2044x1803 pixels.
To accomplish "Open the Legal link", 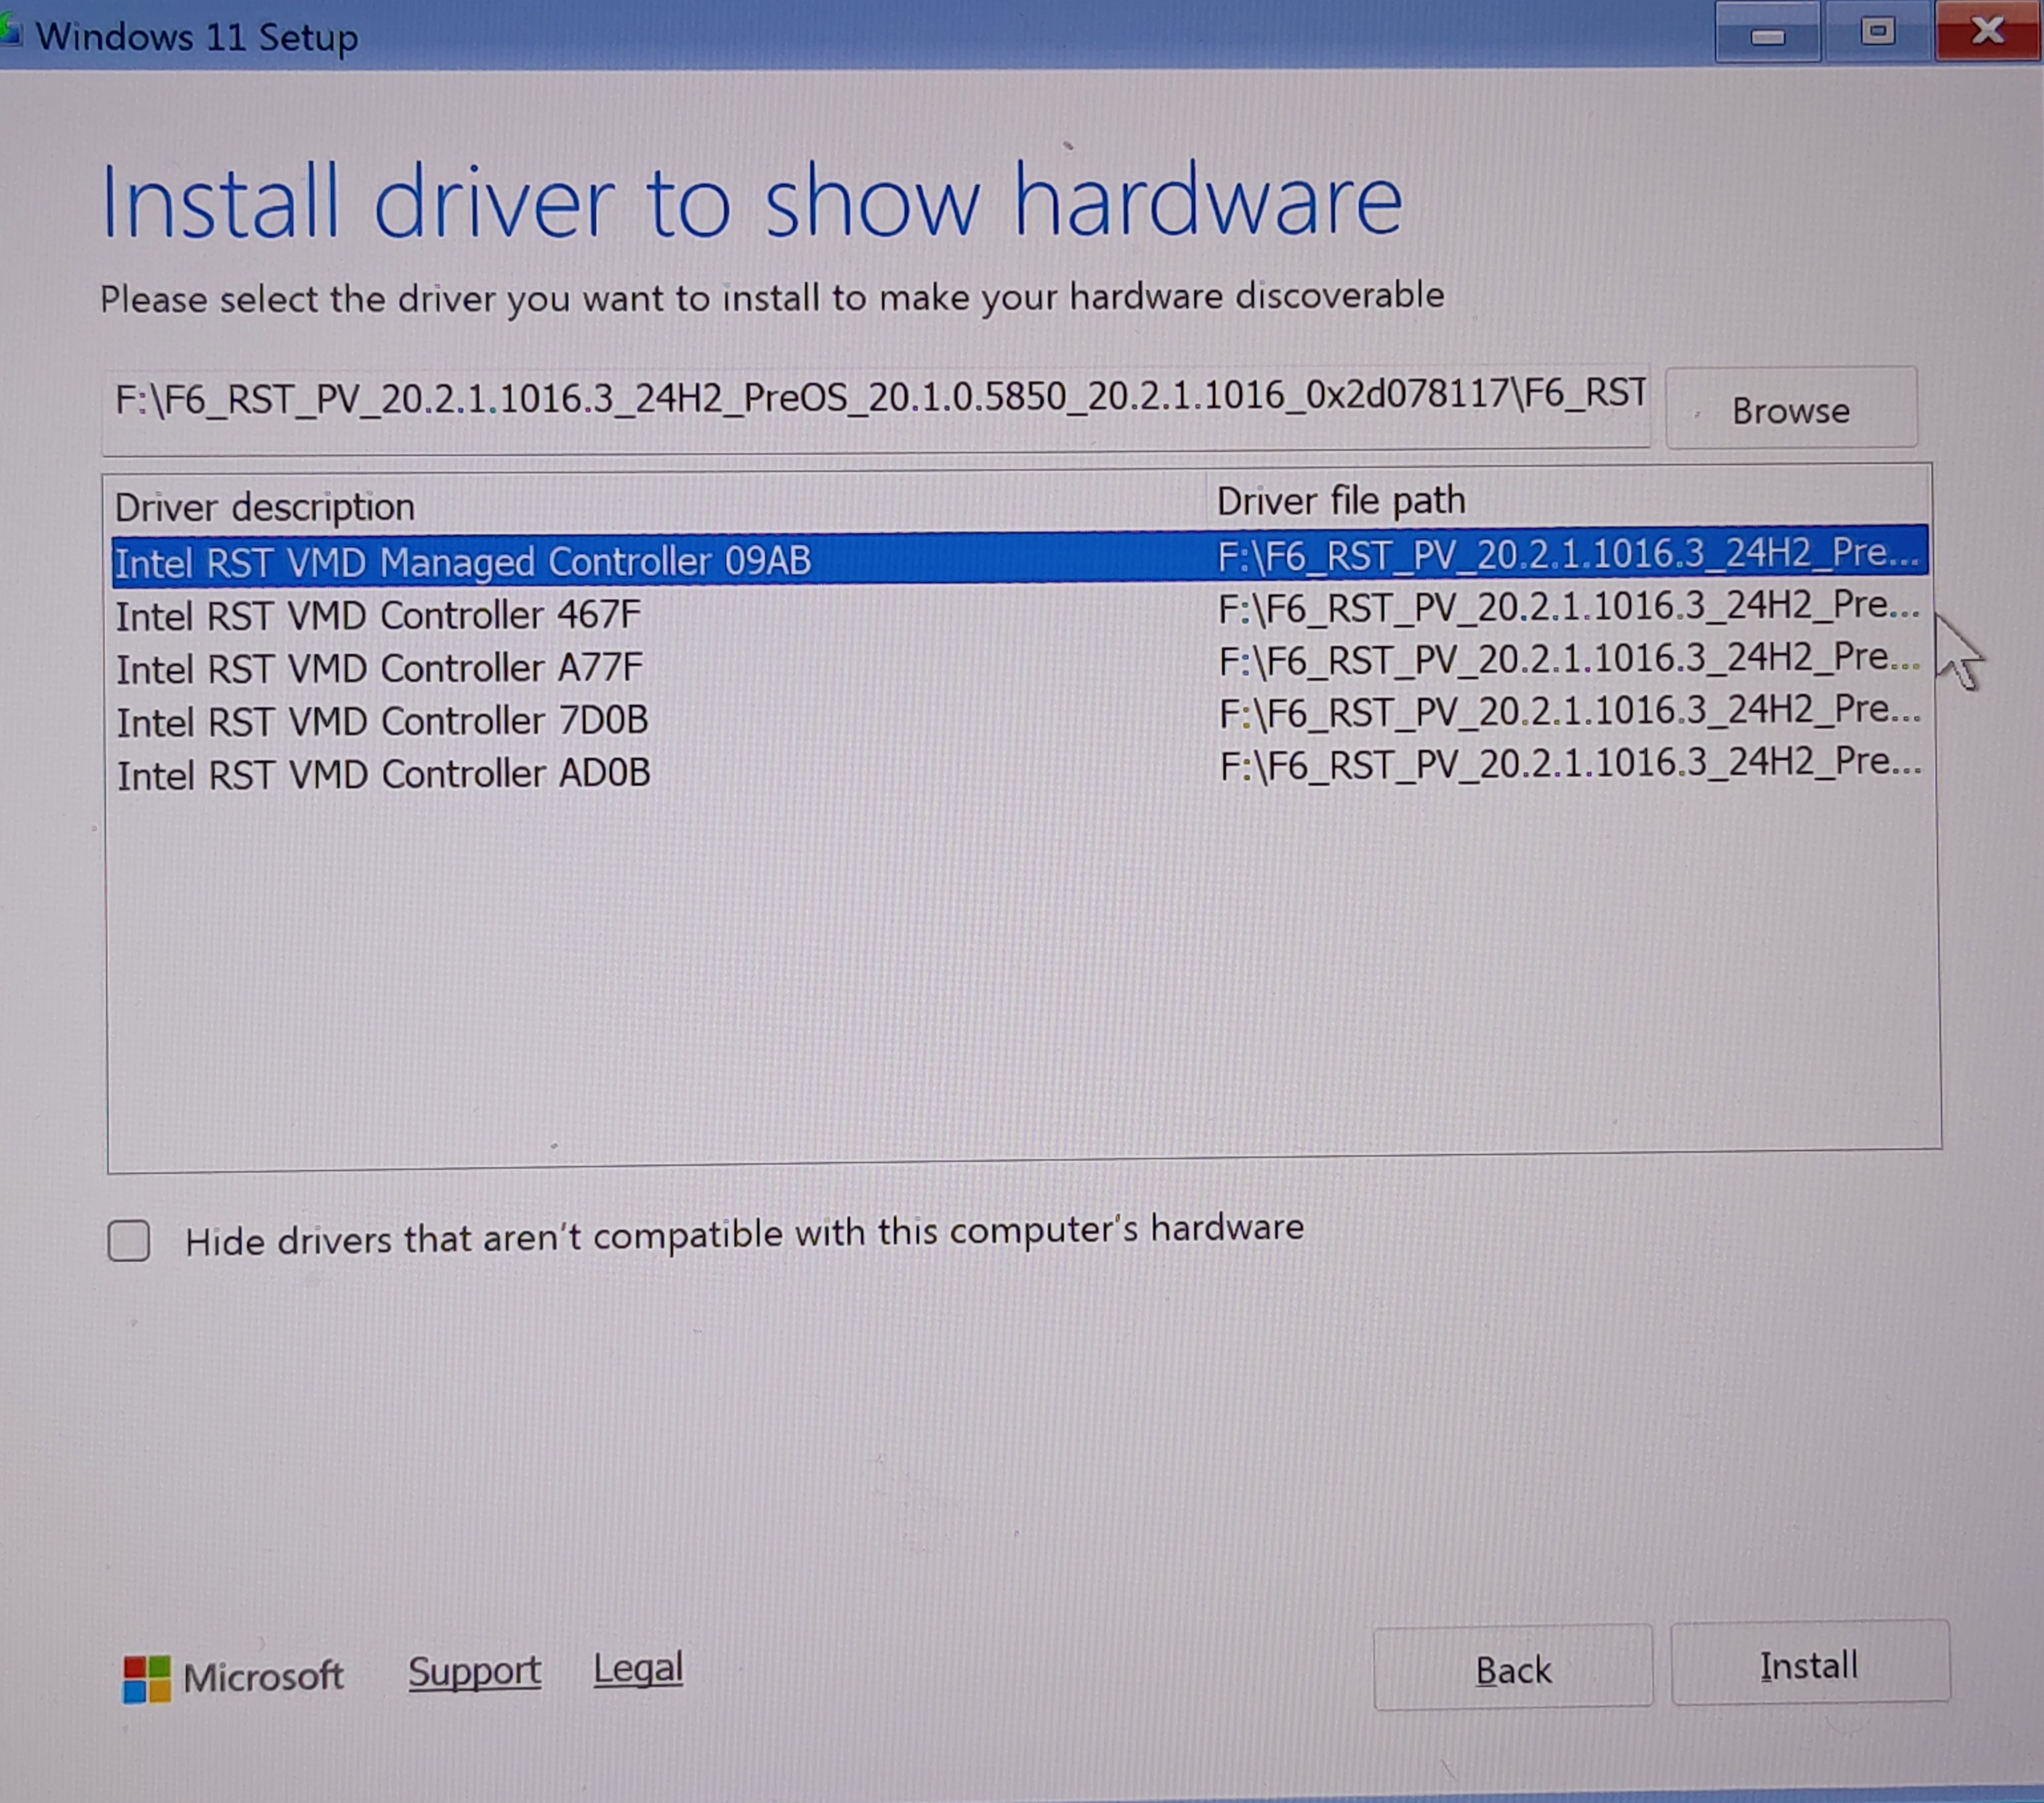I will click(x=638, y=1669).
